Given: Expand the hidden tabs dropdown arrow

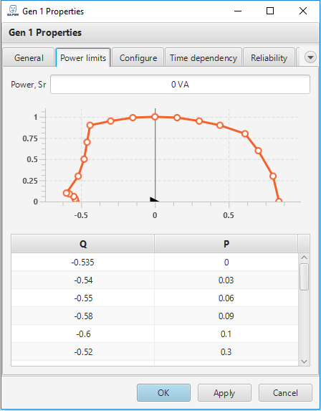Looking at the screenshot, I should click(310, 57).
